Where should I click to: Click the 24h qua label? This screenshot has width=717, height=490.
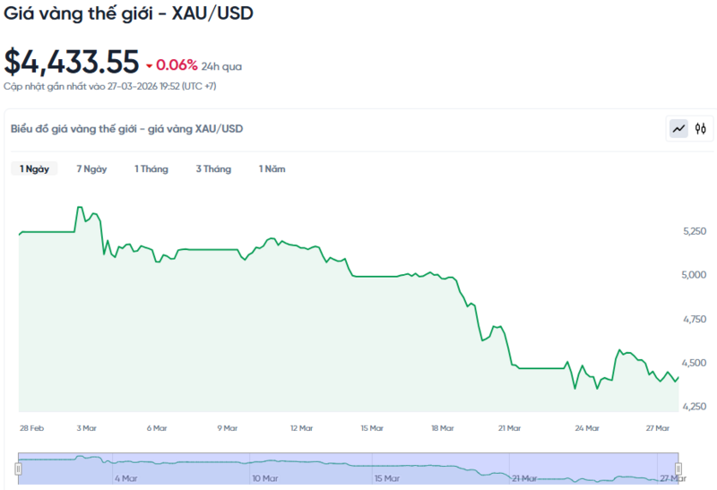pyautogui.click(x=222, y=66)
